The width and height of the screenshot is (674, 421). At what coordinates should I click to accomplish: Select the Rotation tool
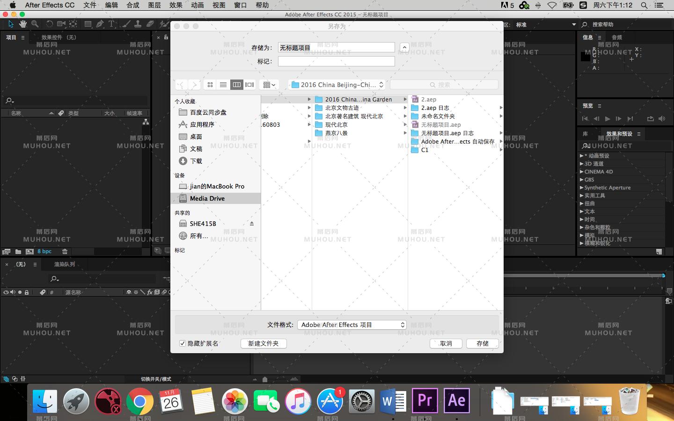49,24
